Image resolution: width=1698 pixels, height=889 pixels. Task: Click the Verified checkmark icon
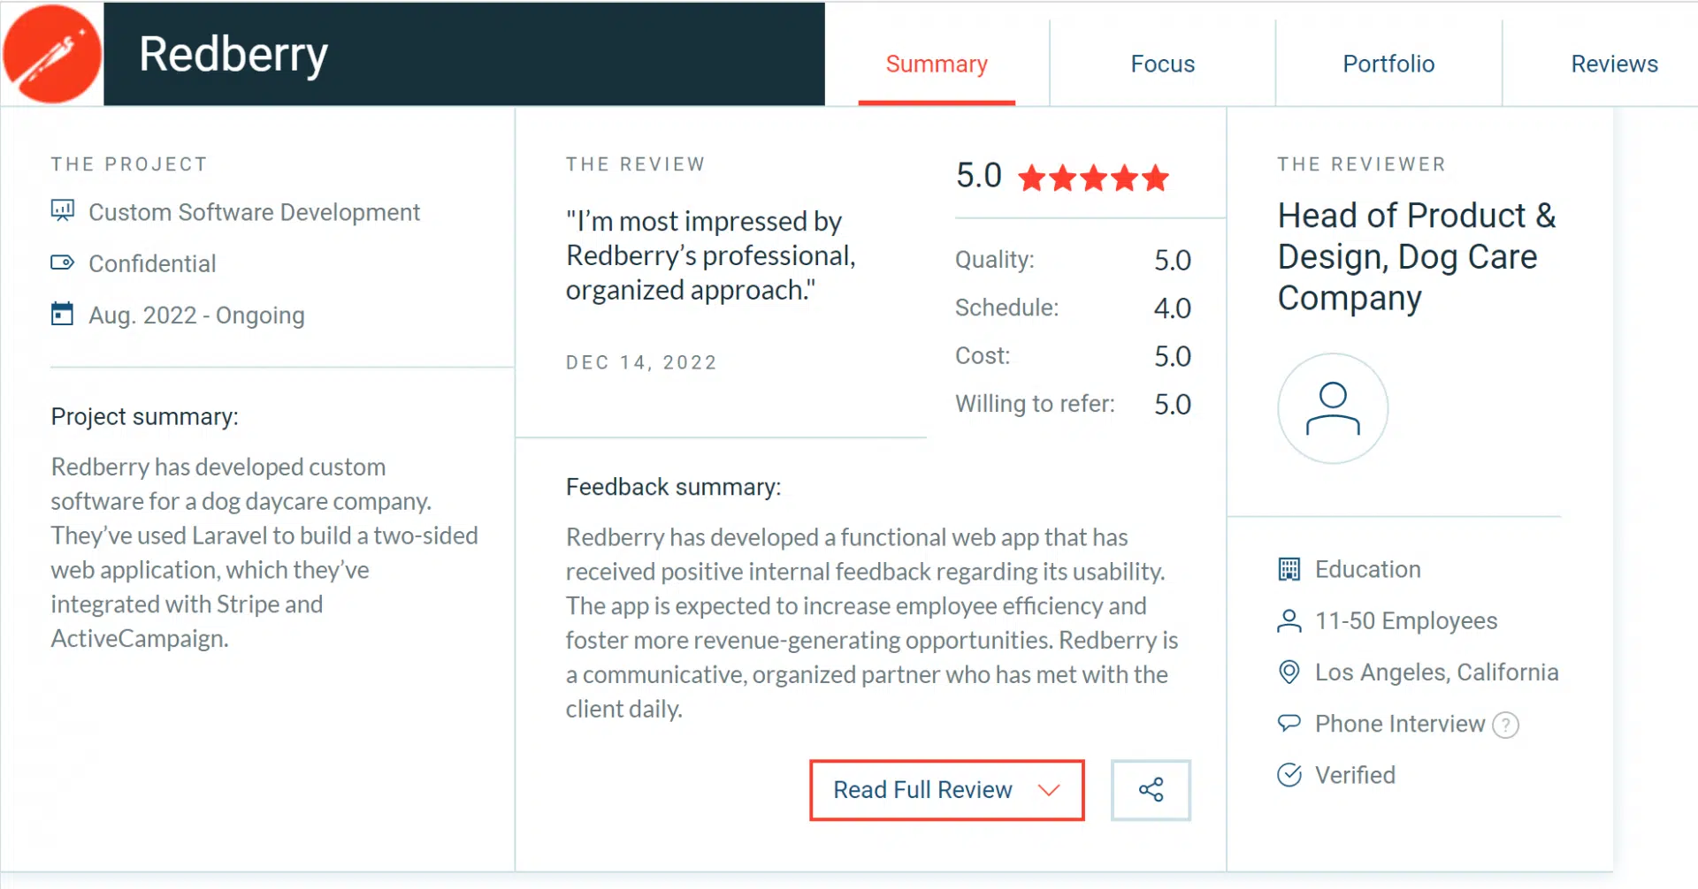[1290, 774]
